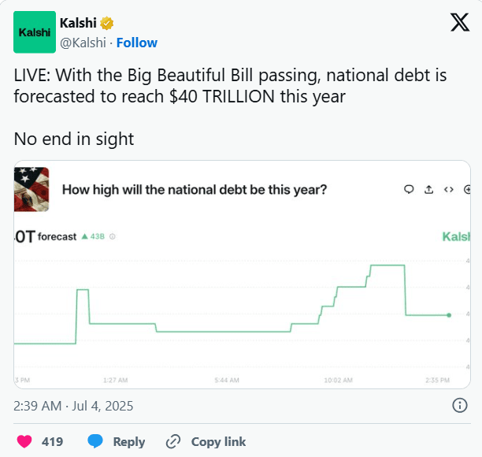Viewport: 482px width, 457px height.
Task: Click the share upload icon in chart
Action: 428,189
